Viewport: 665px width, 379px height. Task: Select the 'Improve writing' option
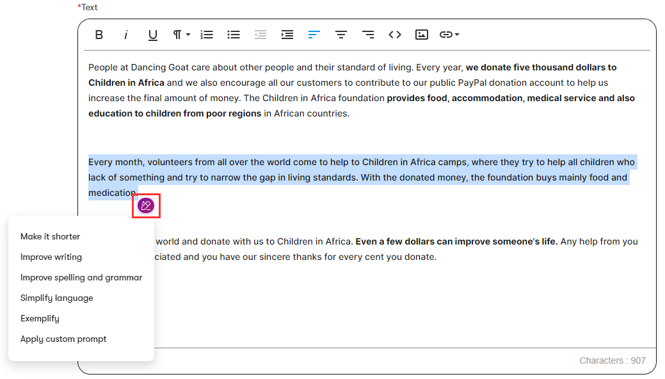point(51,257)
